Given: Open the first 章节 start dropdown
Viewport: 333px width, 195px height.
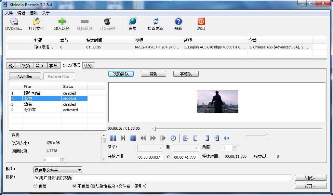Looking at the screenshot, I should point(150,148).
